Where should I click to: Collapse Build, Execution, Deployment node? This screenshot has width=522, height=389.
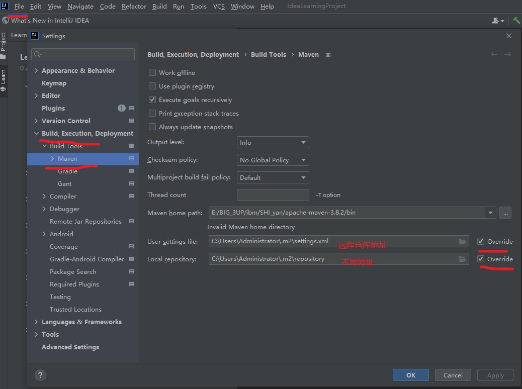pyautogui.click(x=36, y=134)
